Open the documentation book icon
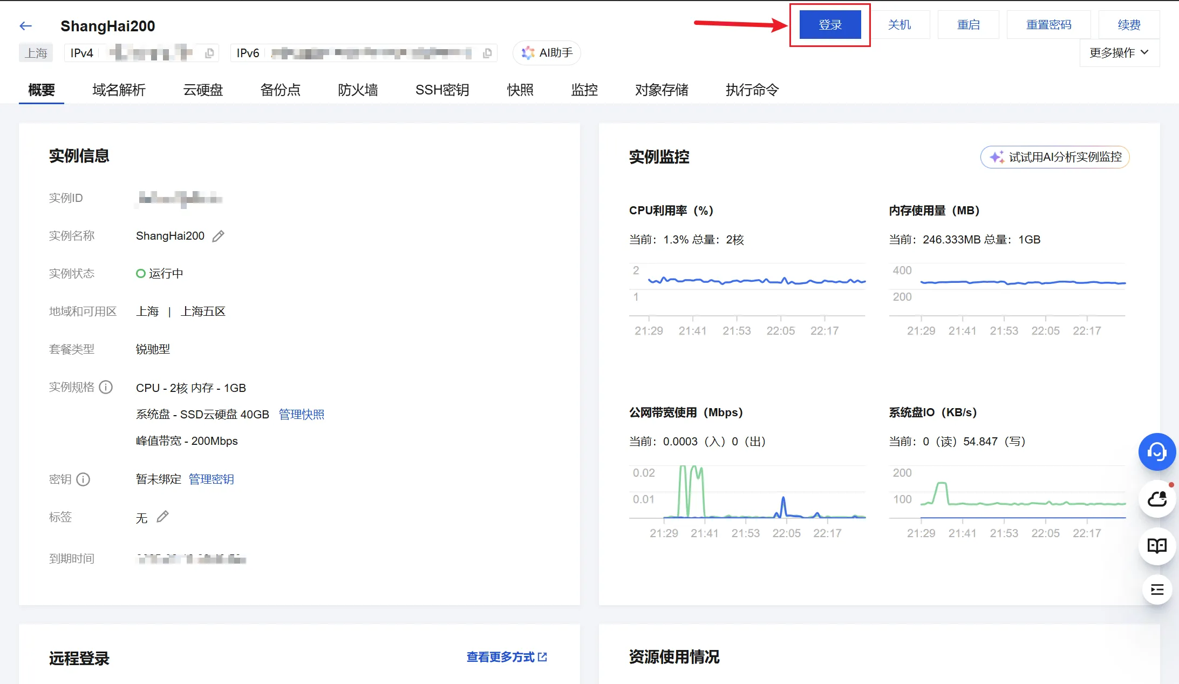The width and height of the screenshot is (1179, 684). (1156, 546)
